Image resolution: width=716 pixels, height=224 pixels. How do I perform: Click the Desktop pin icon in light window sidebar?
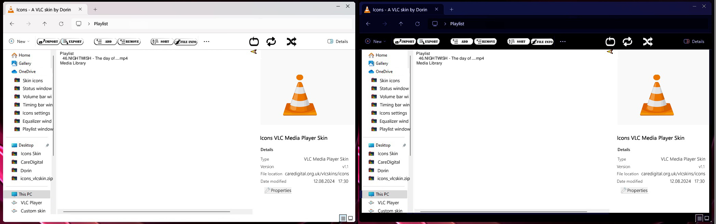click(x=47, y=145)
